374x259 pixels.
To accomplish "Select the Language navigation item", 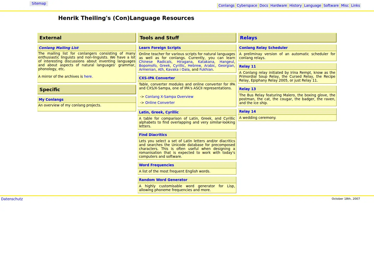I will [312, 5].
